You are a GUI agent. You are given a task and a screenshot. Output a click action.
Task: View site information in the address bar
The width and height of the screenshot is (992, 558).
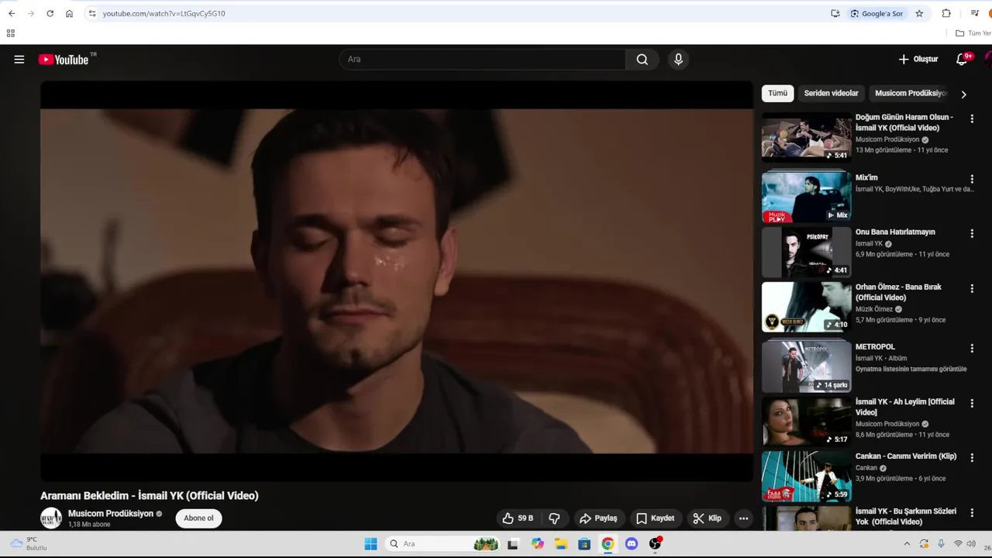(92, 13)
